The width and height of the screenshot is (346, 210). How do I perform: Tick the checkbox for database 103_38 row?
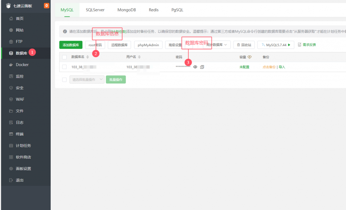65,67
